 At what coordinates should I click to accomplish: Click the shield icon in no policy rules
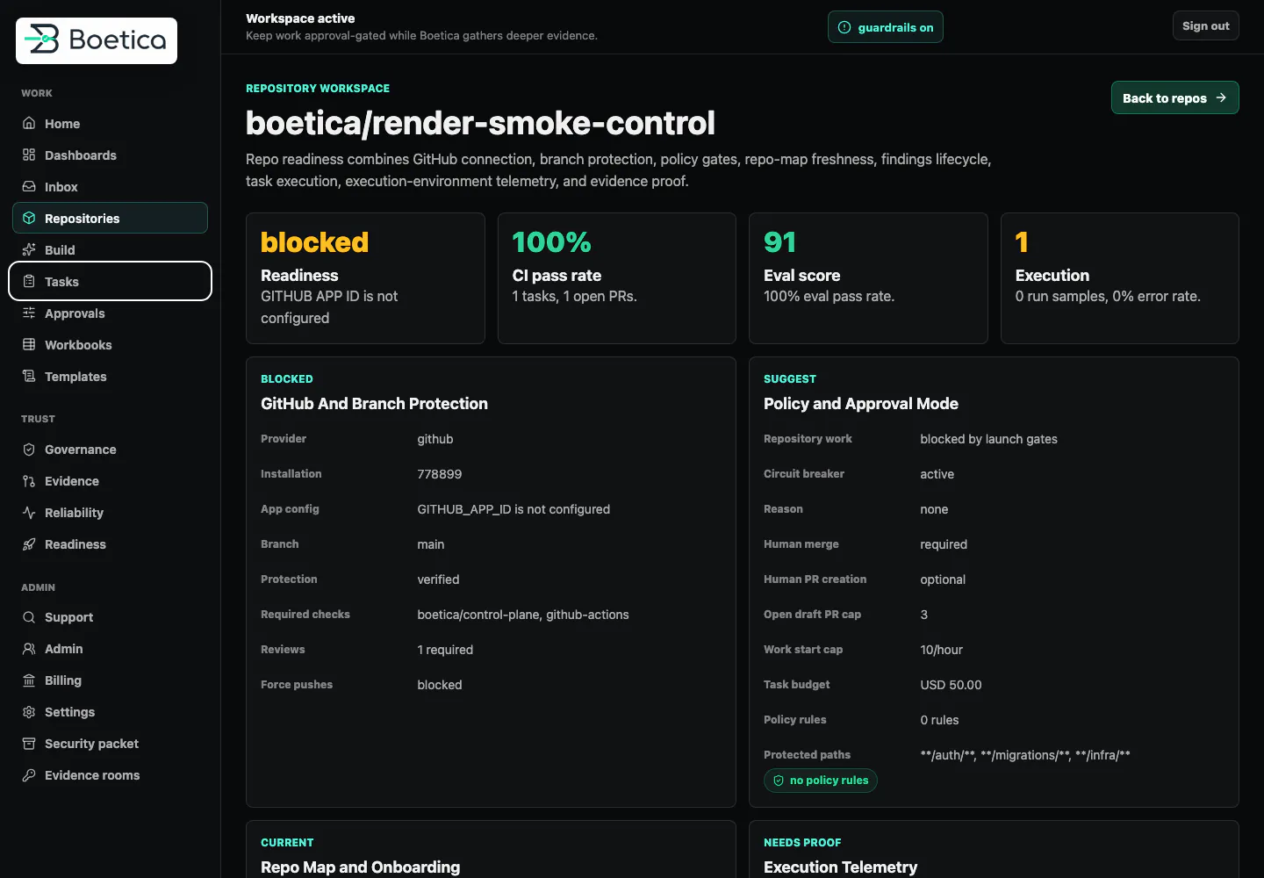tap(779, 781)
